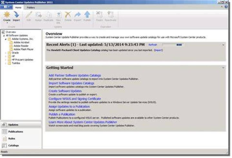Image resolution: width=232 pixels, height=158 pixels.
Task: Collapse the All Software Updates node
Action: coord(4,36)
